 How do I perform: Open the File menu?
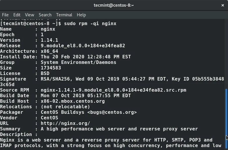5,15
